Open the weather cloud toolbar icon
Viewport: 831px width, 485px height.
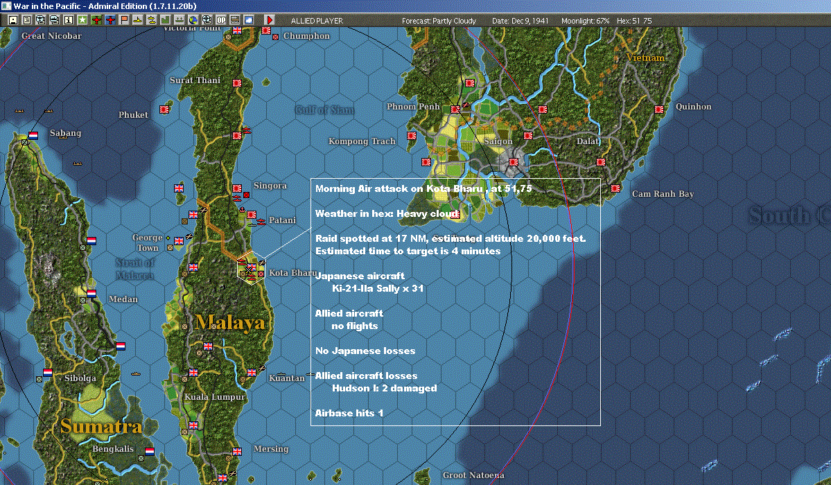coord(249,20)
